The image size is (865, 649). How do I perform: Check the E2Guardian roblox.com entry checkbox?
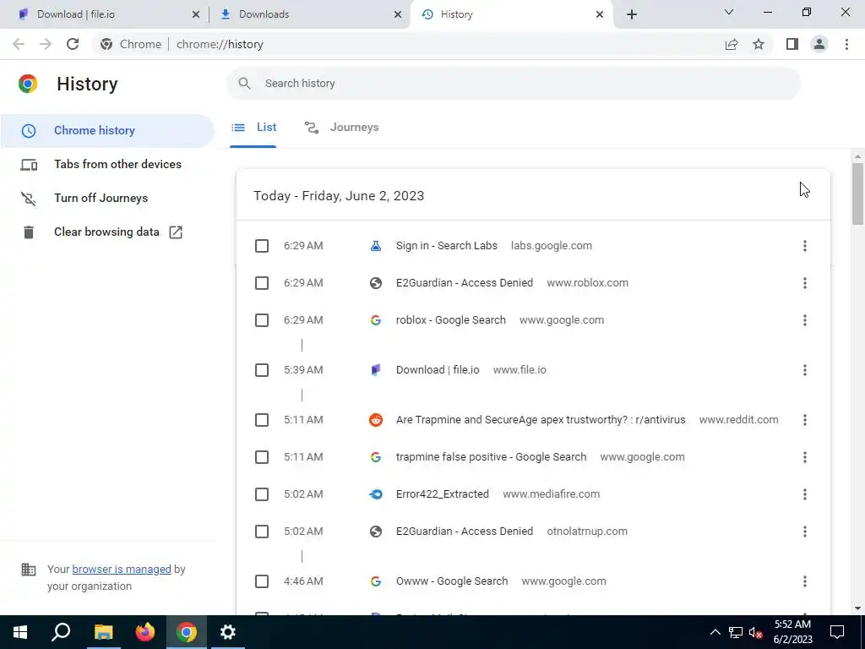[262, 283]
